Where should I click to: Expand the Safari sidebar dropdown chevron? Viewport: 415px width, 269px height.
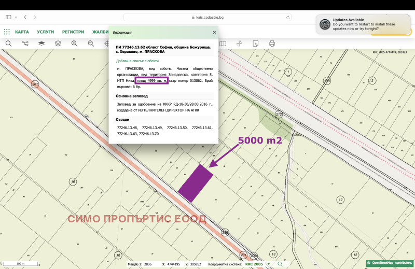pyautogui.click(x=15, y=17)
